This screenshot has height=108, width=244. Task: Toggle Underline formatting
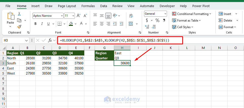(48, 24)
